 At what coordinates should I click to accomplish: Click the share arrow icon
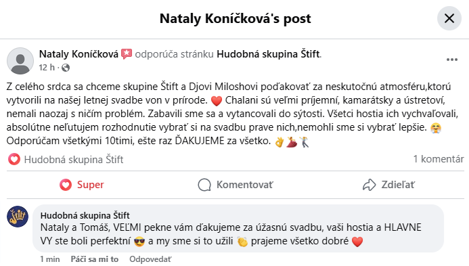[x=369, y=185]
